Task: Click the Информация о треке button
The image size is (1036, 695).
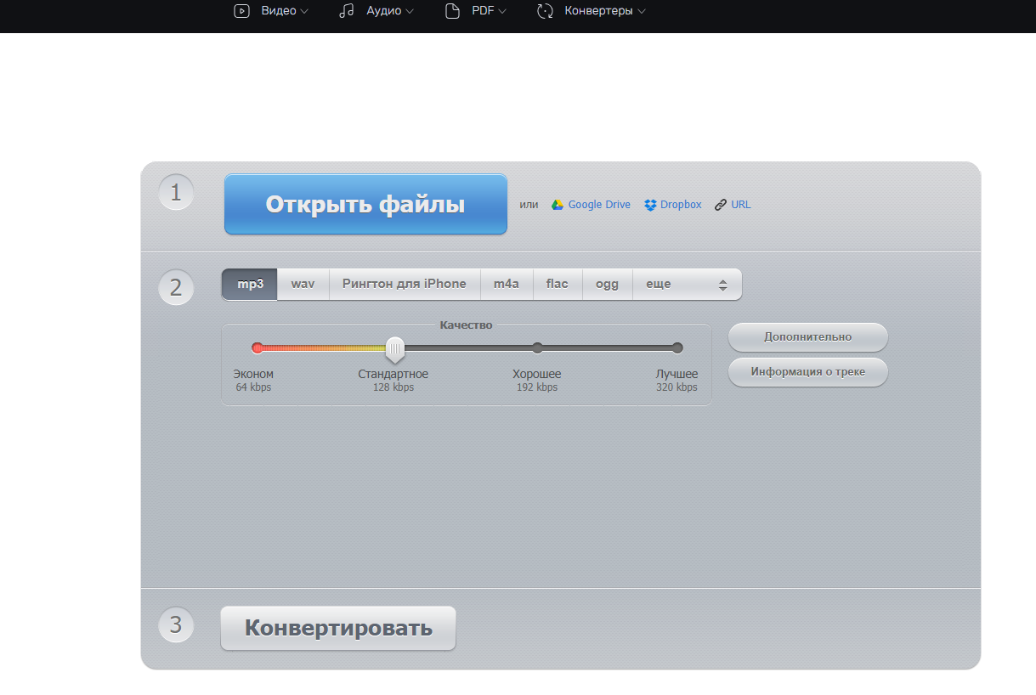Action: [x=807, y=372]
